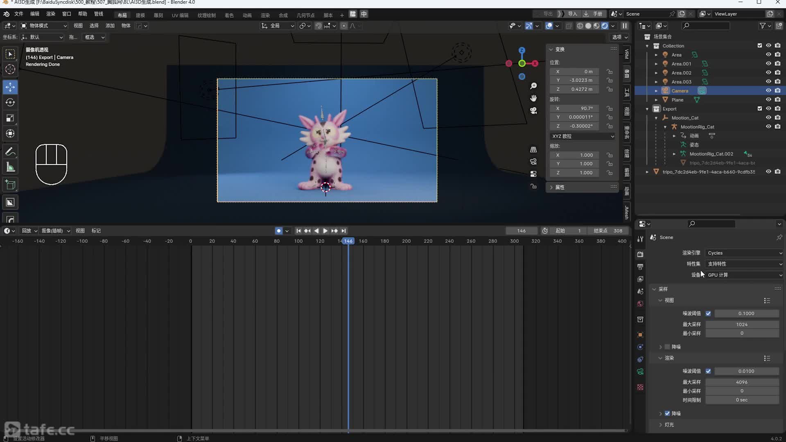
Task: Select wireframe viewport shading mode
Action: pyautogui.click(x=580, y=26)
